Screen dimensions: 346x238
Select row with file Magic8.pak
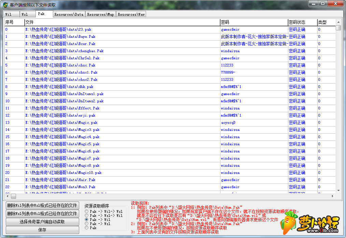(170, 166)
